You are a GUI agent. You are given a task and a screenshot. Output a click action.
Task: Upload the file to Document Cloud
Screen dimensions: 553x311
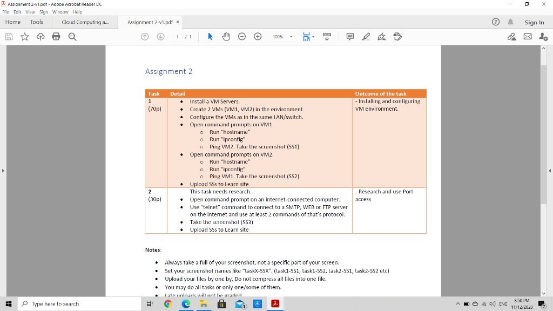point(41,37)
